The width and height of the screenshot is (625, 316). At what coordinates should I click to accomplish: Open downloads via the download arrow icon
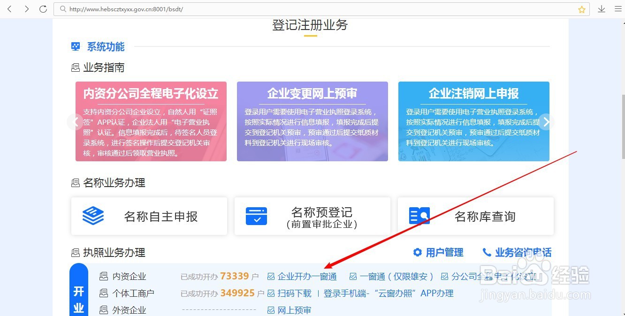[602, 8]
